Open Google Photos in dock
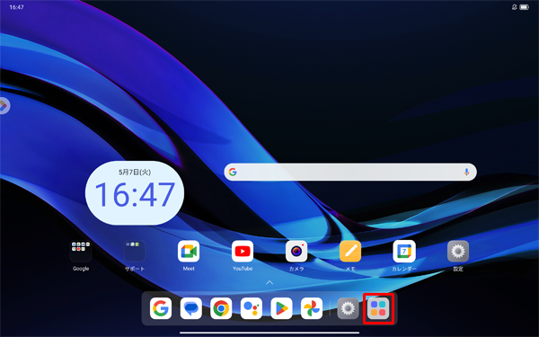This screenshot has height=337, width=539. click(x=312, y=308)
